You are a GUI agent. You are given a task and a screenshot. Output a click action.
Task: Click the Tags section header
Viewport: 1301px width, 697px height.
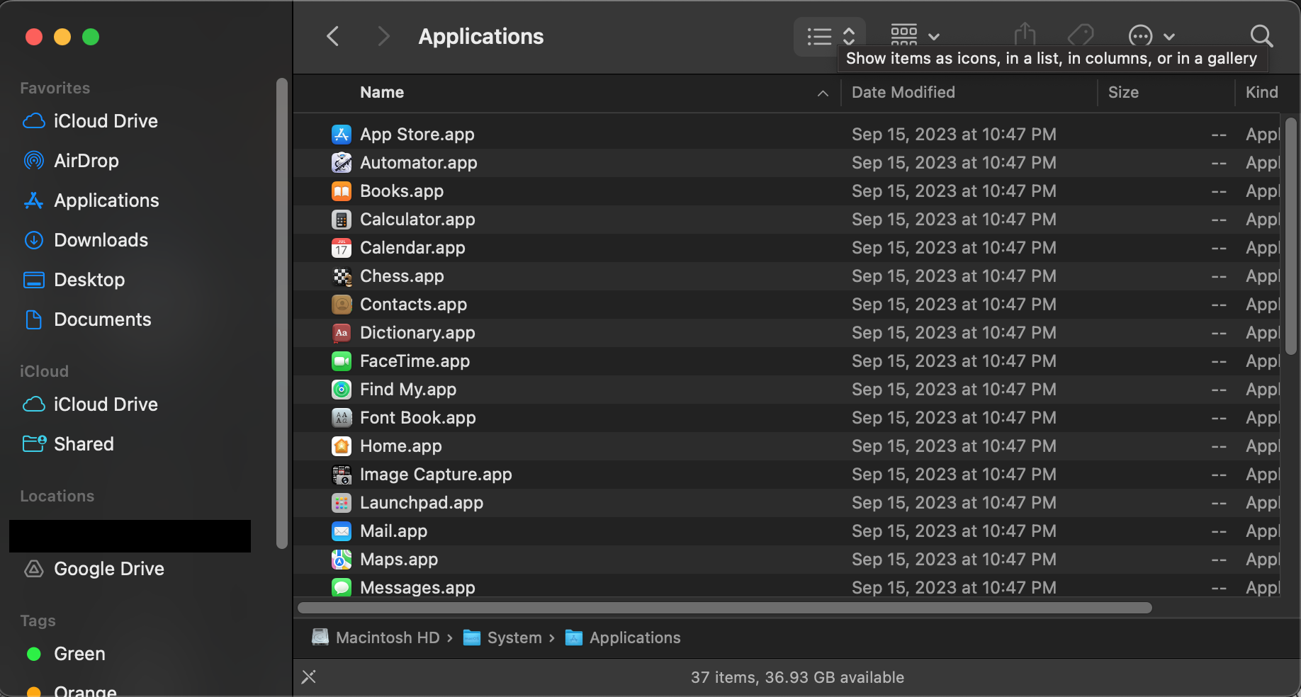(x=38, y=620)
